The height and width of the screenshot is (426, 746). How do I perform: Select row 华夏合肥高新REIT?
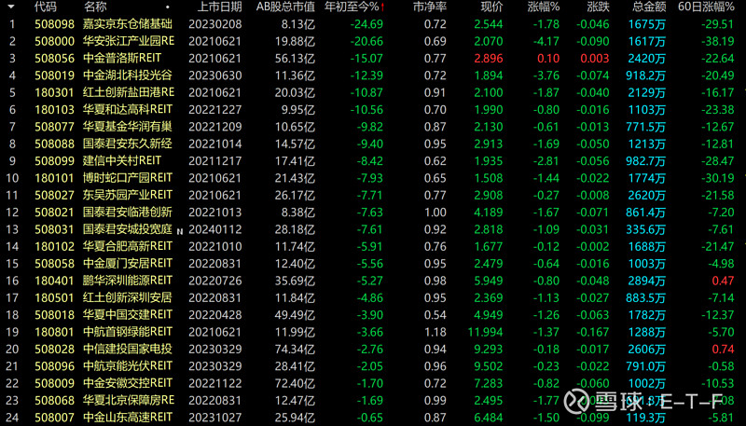[373, 246]
